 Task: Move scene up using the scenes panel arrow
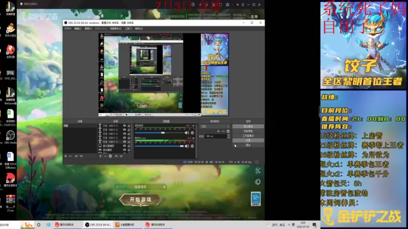tap(76, 156)
